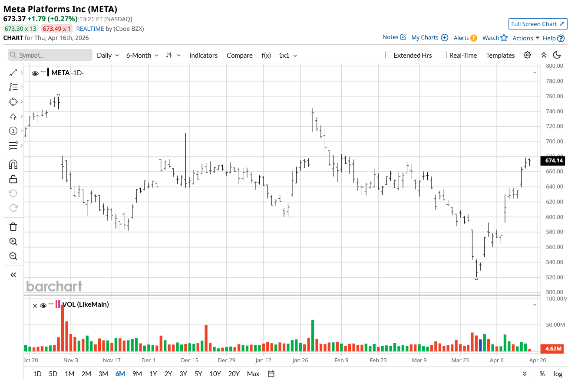Click the 4.62M volume label
Image resolution: width=568 pixels, height=380 pixels.
click(x=553, y=348)
